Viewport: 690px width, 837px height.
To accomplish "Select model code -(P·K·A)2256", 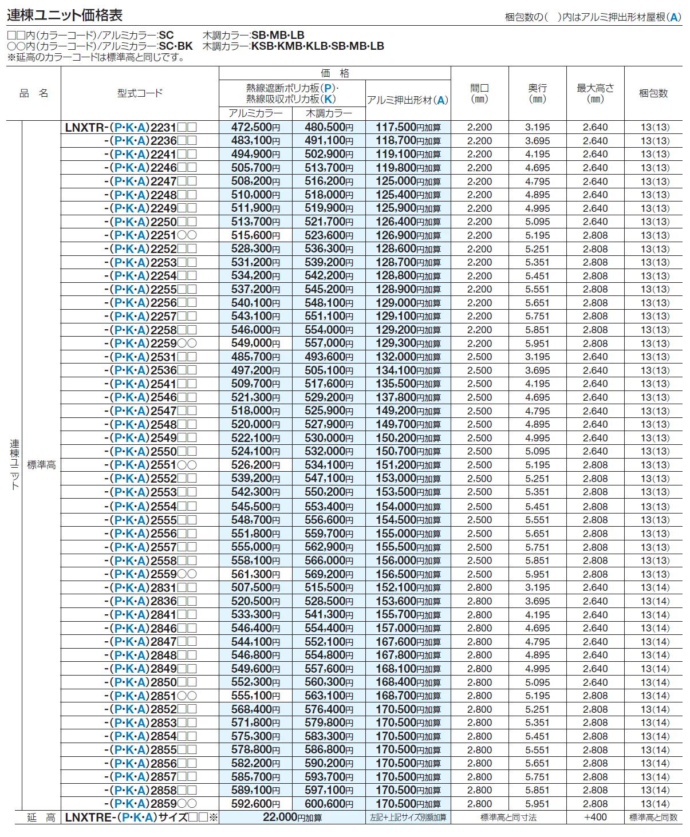I will (151, 303).
